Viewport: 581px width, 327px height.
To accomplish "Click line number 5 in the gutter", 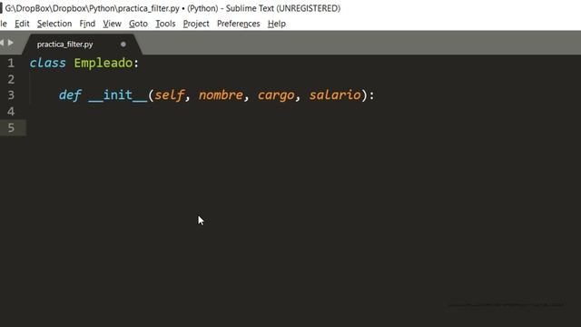I will click(x=11, y=128).
